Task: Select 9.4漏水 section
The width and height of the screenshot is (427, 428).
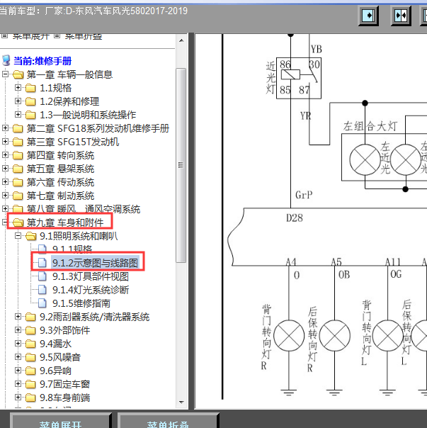Action: 55,344
